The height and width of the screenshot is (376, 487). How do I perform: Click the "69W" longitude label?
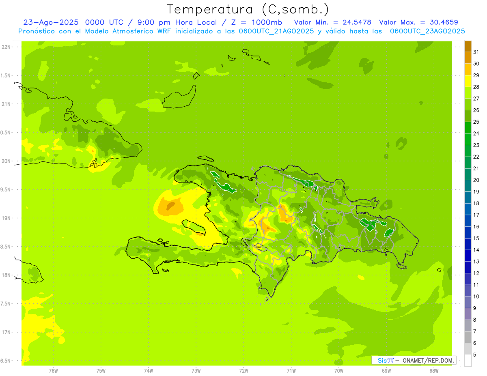click(386, 371)
